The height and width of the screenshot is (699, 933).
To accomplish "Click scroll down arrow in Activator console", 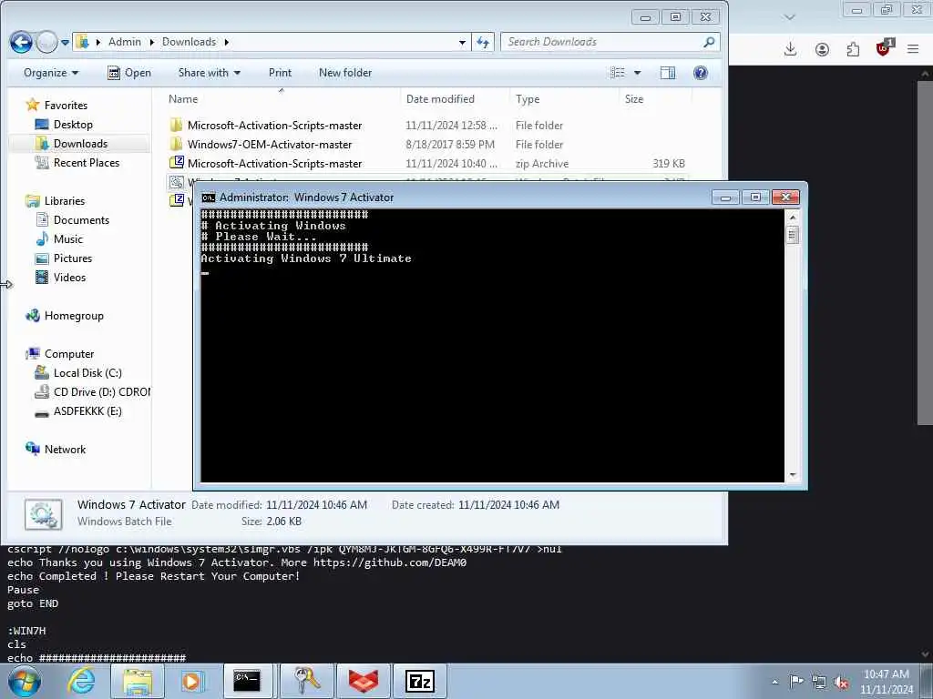I will 792,475.
